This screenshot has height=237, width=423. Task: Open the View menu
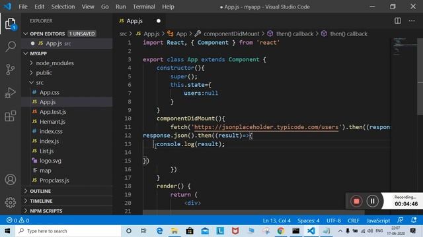[x=88, y=7]
